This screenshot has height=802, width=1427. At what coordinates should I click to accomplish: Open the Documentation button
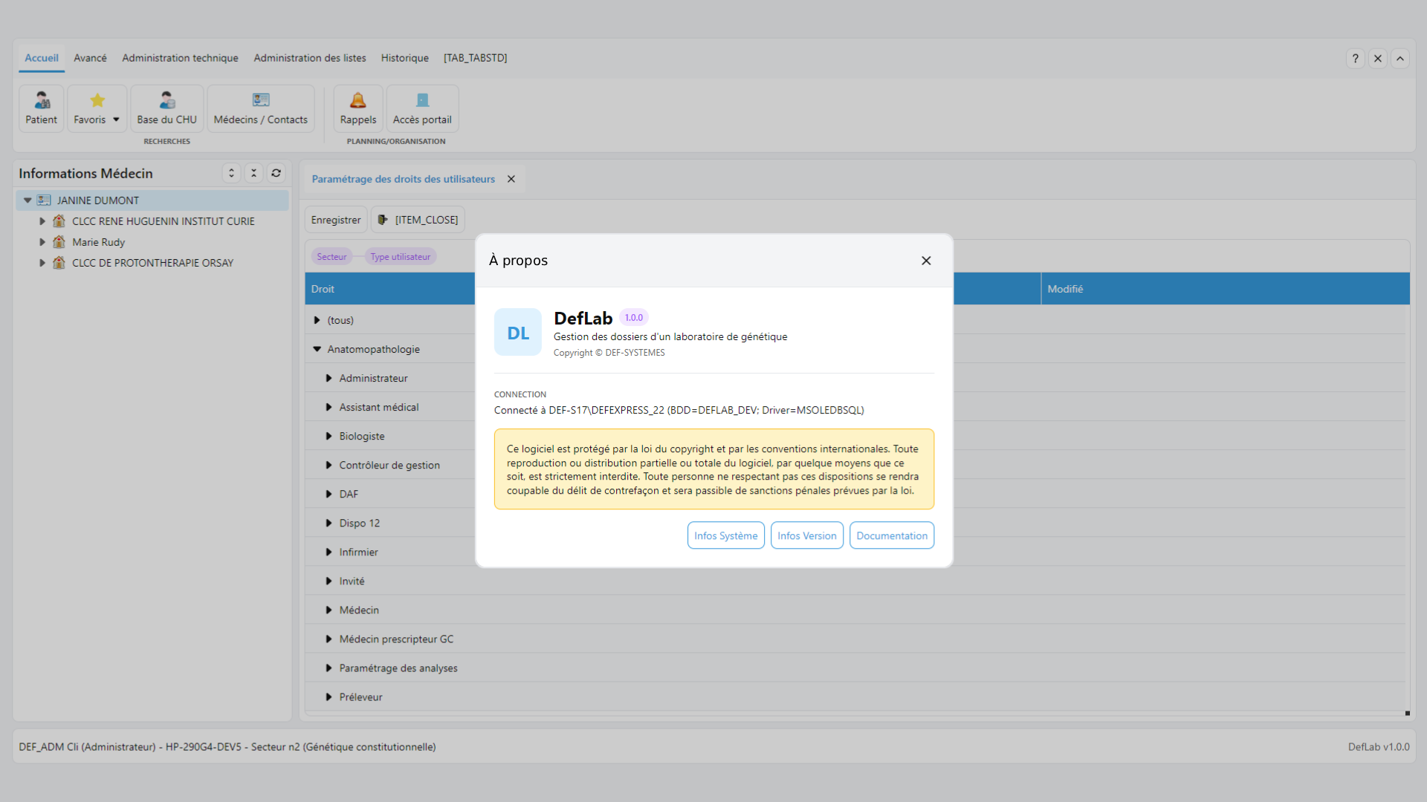[892, 535]
